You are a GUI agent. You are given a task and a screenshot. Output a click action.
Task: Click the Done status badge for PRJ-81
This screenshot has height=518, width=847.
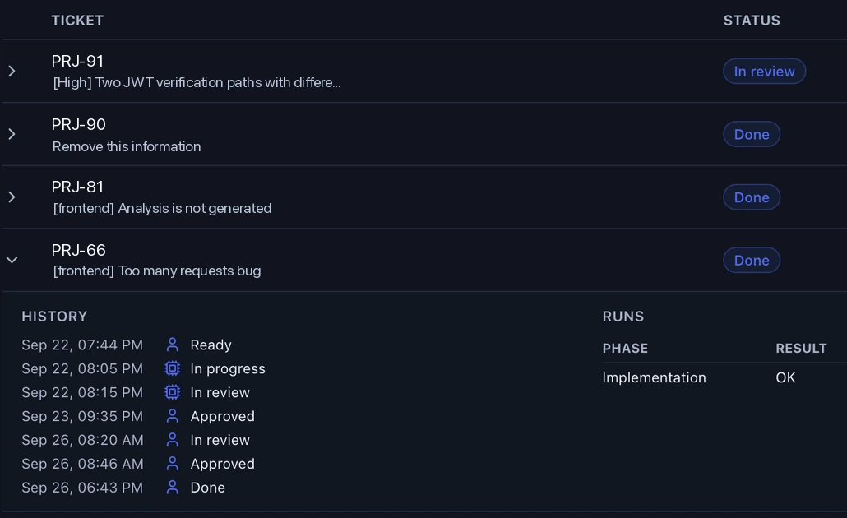[752, 197]
